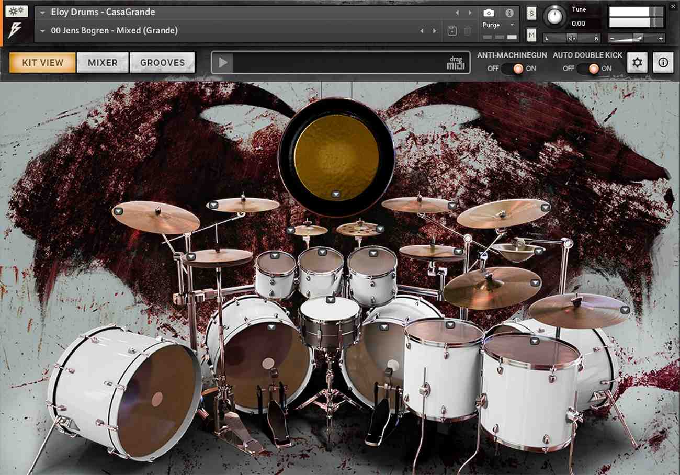Image resolution: width=680 pixels, height=475 pixels.
Task: Click the next snapshot arrow
Action: 435,30
